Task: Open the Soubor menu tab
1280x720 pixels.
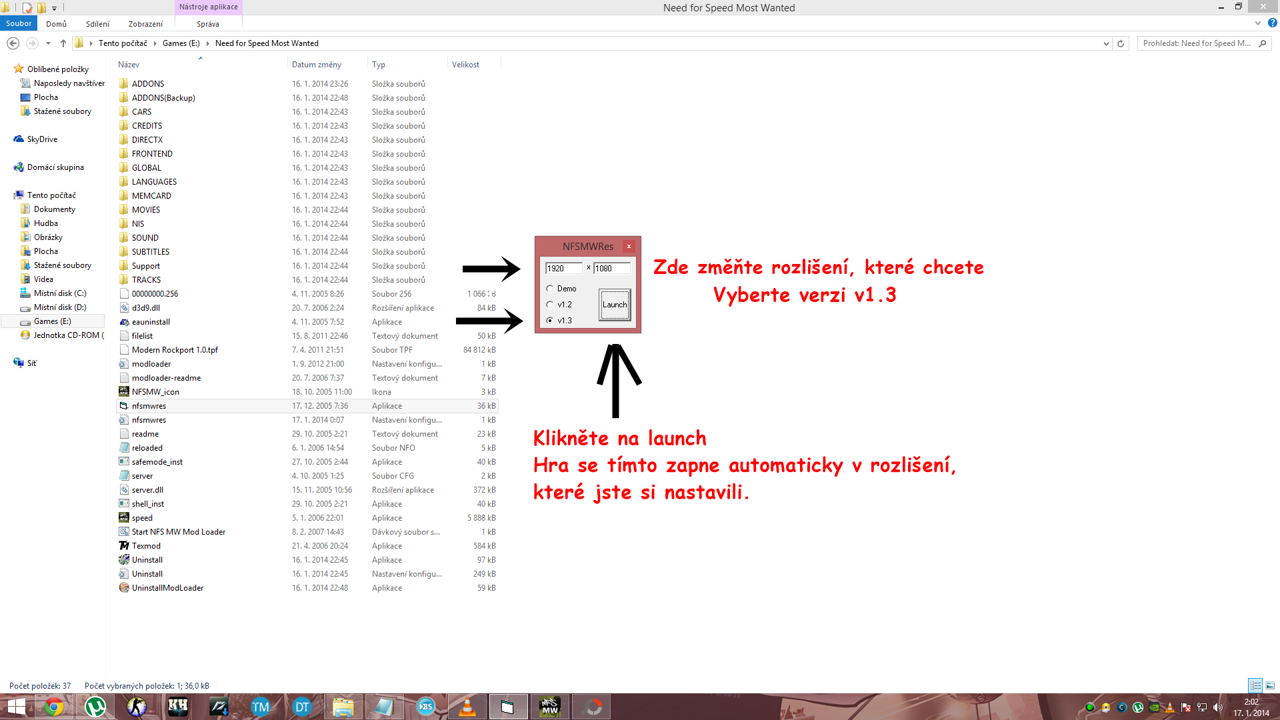Action: pyautogui.click(x=19, y=23)
